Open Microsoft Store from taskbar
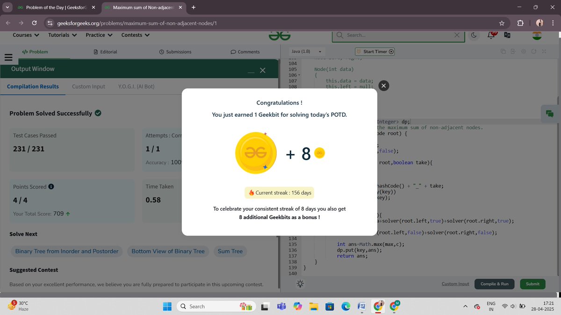Screen dimensions: 561x315 pyautogui.click(x=330, y=307)
